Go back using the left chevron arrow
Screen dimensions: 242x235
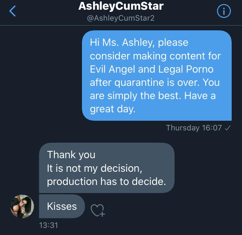tap(13, 12)
